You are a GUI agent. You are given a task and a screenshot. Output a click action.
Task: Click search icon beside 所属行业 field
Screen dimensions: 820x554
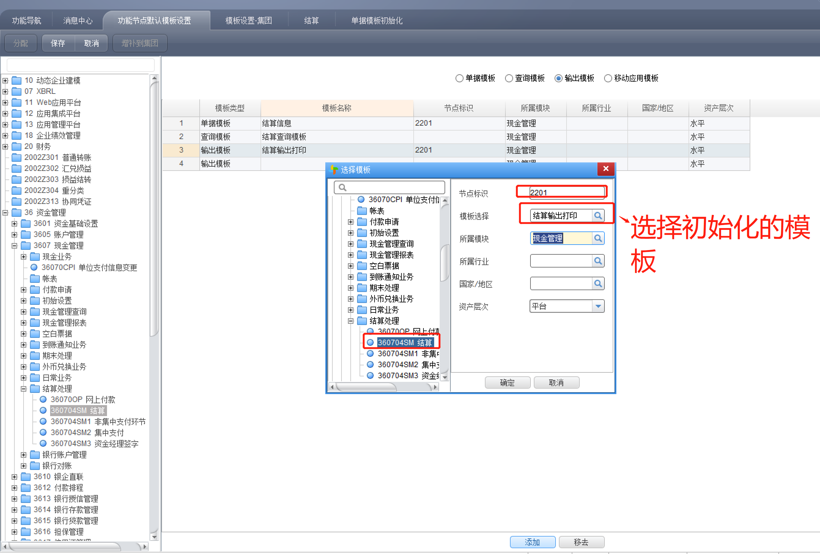[x=598, y=261]
